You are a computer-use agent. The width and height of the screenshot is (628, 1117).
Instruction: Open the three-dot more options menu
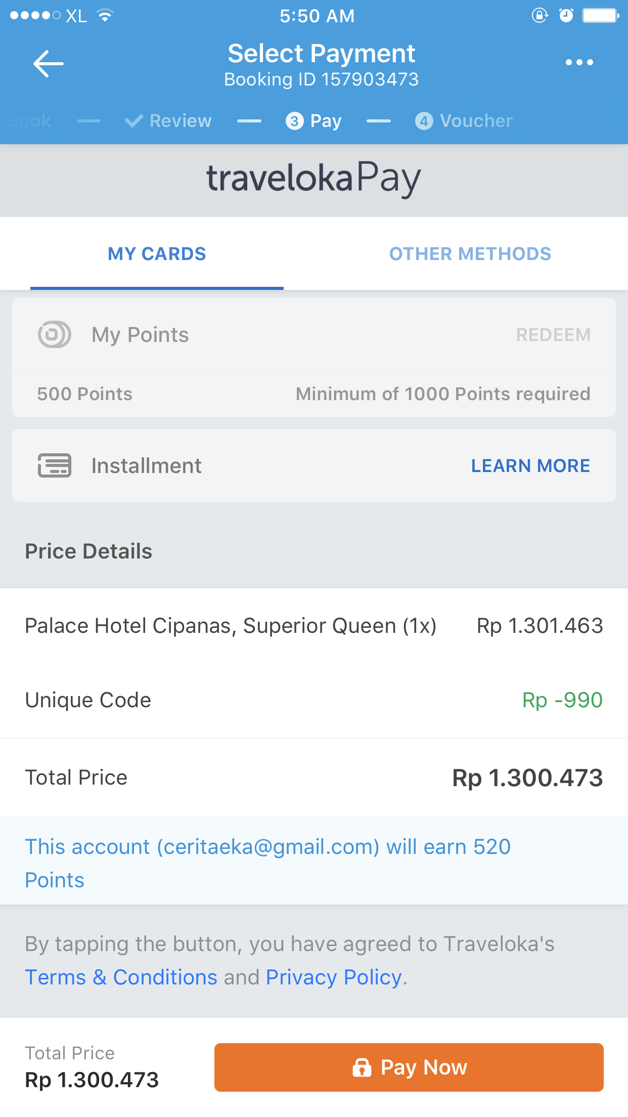click(x=579, y=63)
